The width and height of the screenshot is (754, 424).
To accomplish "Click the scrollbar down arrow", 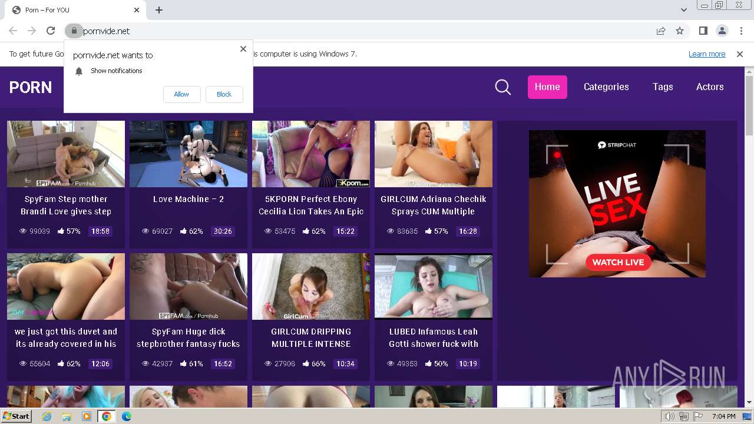I will click(x=749, y=403).
